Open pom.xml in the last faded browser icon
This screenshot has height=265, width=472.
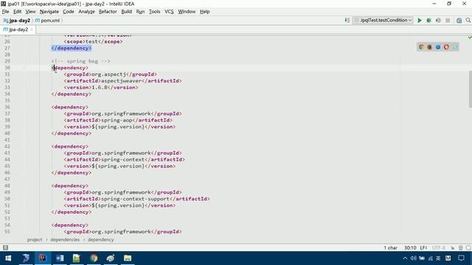pos(455,47)
